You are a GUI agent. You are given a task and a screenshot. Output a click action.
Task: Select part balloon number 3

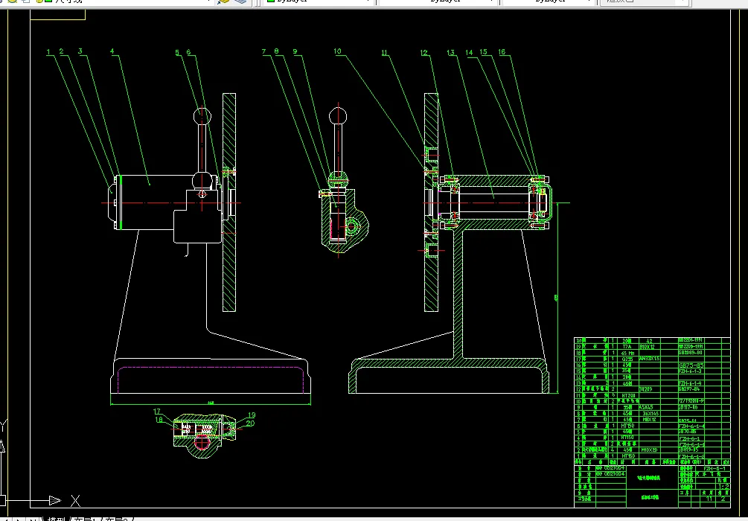click(80, 51)
